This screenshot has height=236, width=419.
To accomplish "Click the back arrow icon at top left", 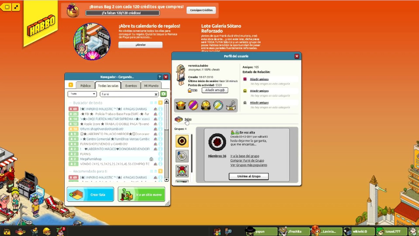I will tap(7, 7).
